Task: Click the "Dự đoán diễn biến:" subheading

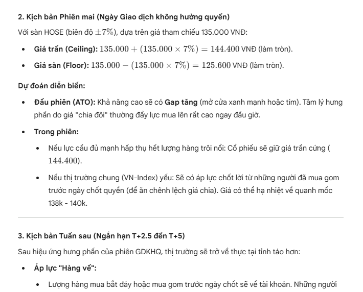Action: (47, 85)
